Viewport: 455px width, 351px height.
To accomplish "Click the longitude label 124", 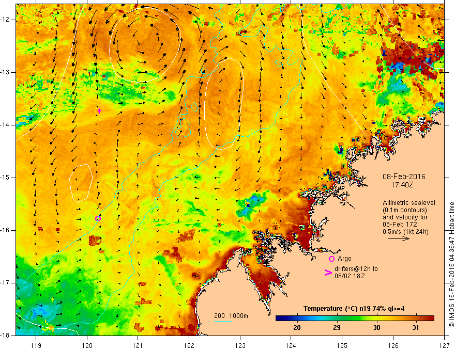I will 291,345.
